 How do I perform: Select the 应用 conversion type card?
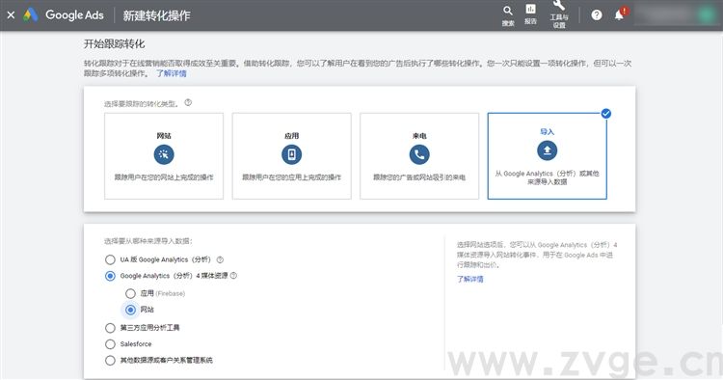[x=291, y=156]
